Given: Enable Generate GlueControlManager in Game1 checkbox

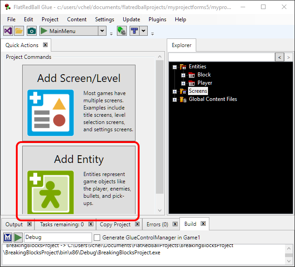Looking at the screenshot, I should click(x=97, y=238).
